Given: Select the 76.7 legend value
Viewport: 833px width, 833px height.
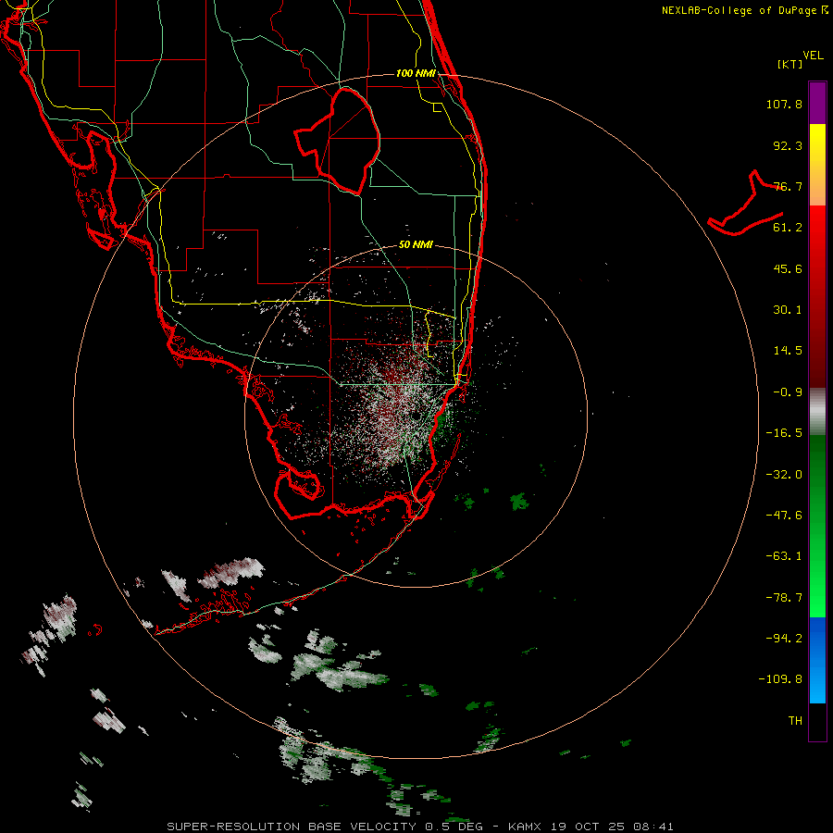Looking at the screenshot, I should tap(788, 186).
